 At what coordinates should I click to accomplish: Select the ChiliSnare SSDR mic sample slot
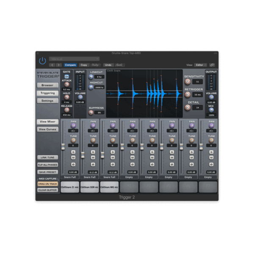(x=90, y=187)
